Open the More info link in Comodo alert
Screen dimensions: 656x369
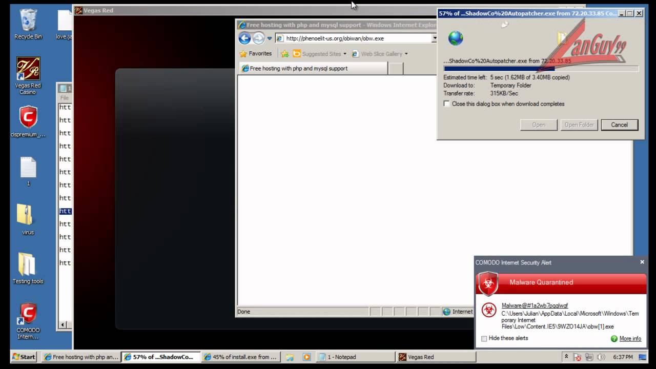pos(630,339)
